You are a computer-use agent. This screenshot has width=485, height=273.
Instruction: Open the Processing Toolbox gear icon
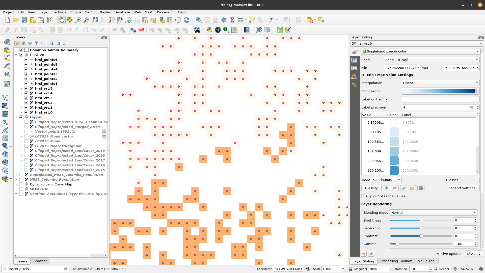click(x=224, y=20)
